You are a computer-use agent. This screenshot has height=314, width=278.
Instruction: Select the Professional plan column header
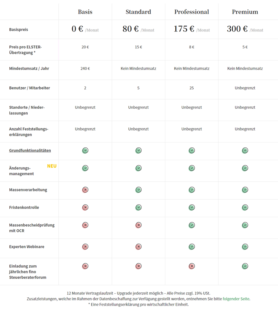(x=192, y=12)
